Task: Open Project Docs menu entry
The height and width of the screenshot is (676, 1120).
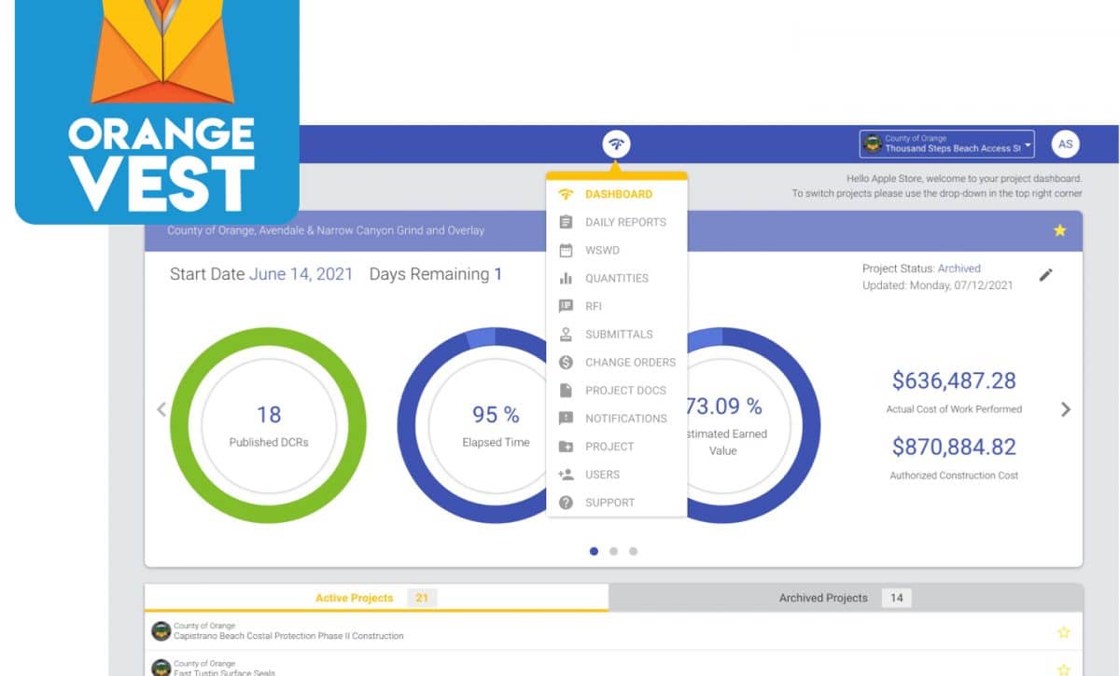Action: coord(617,390)
